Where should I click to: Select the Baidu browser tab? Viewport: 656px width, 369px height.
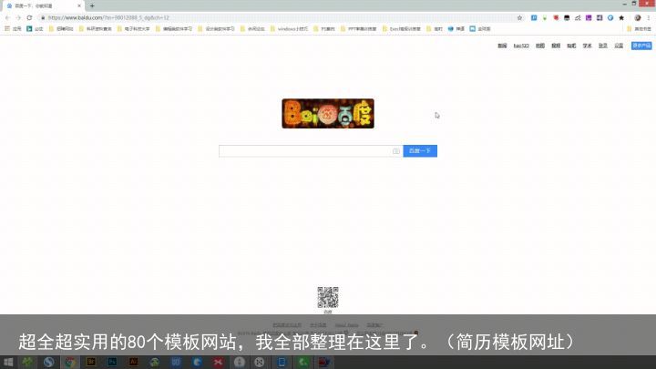(43, 5)
